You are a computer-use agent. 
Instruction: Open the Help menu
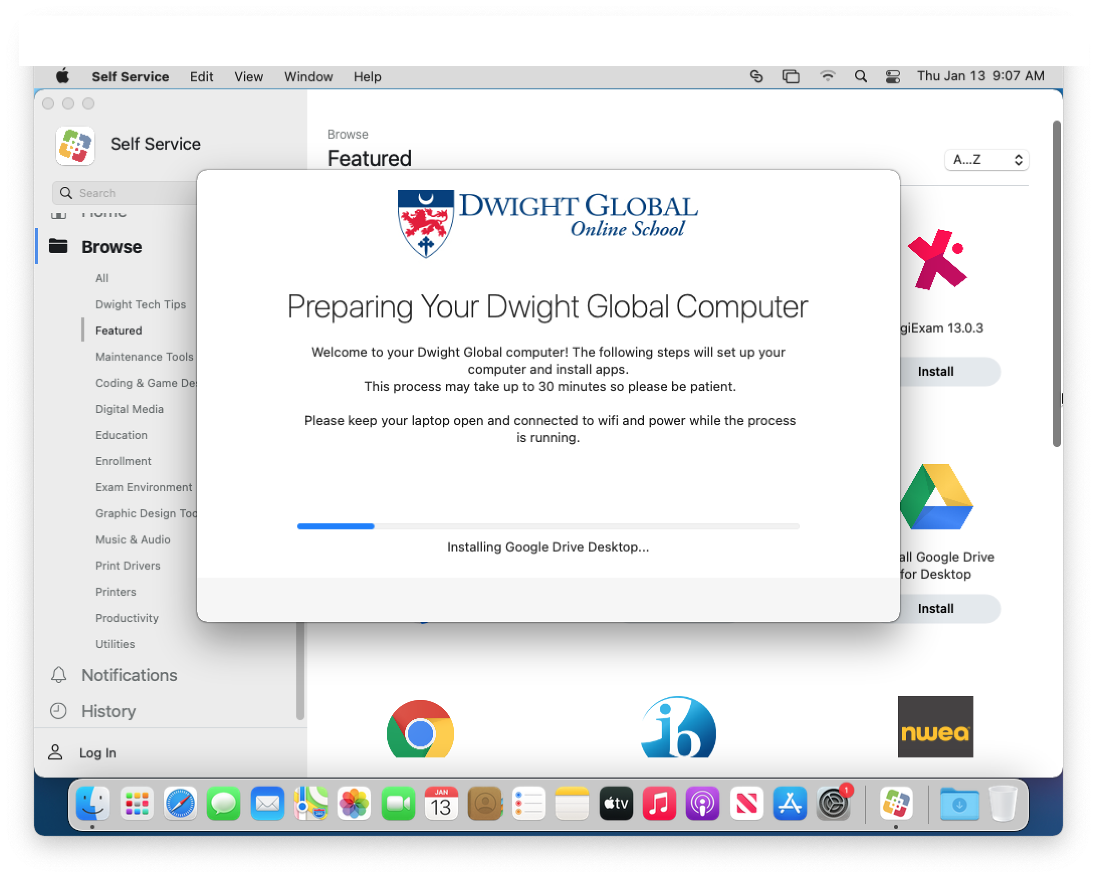pyautogui.click(x=367, y=77)
